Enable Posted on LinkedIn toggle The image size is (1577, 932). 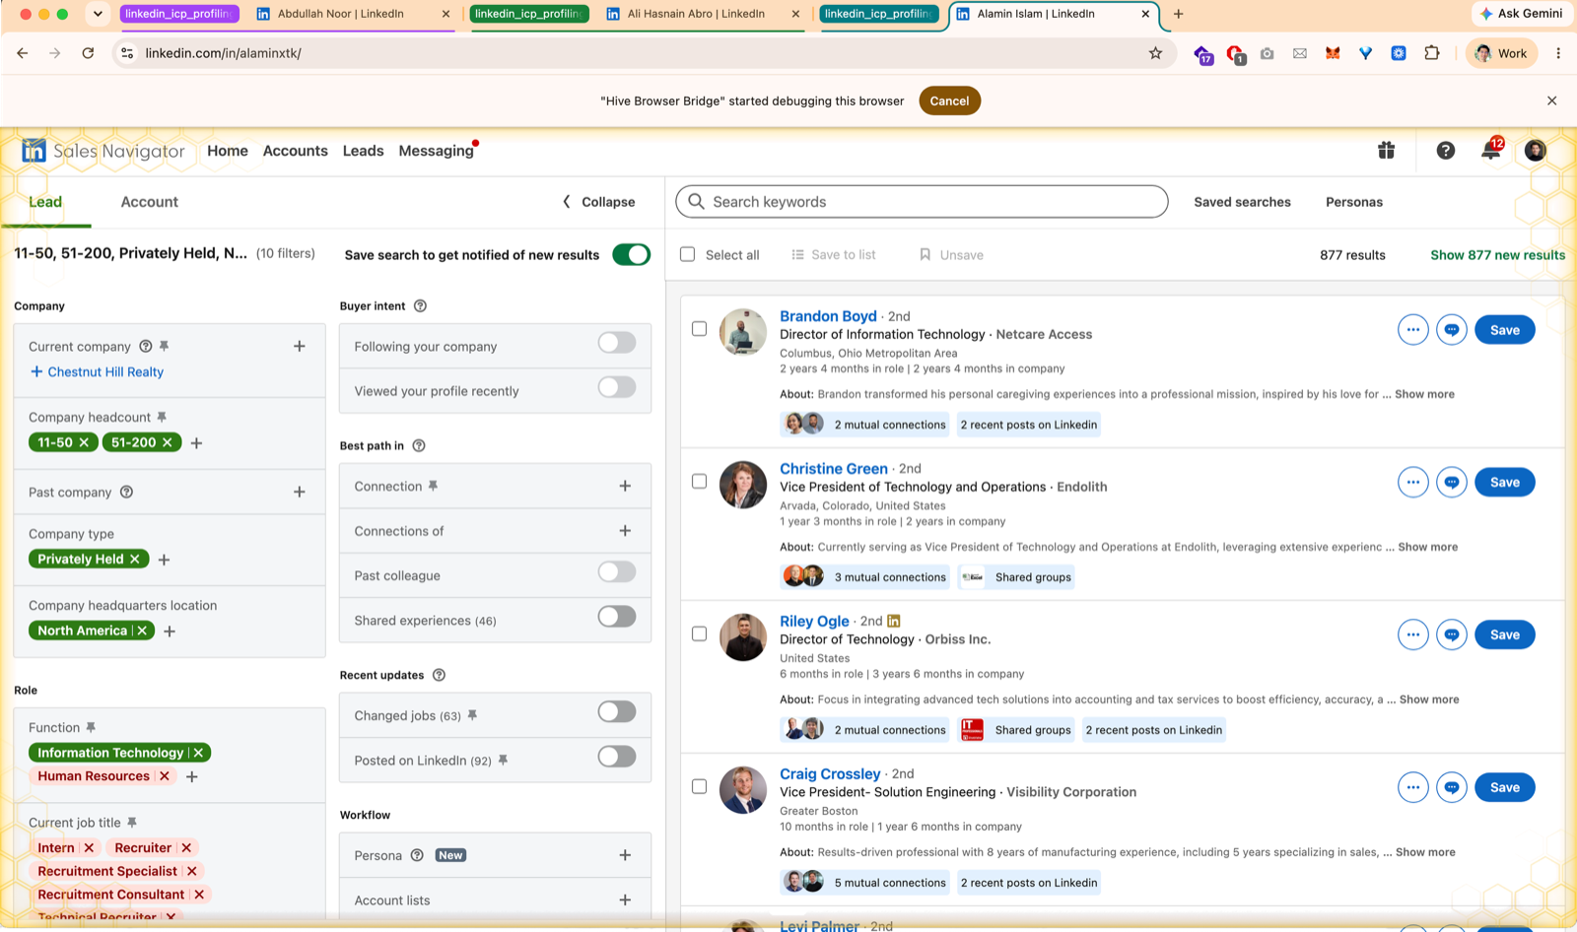coord(617,757)
